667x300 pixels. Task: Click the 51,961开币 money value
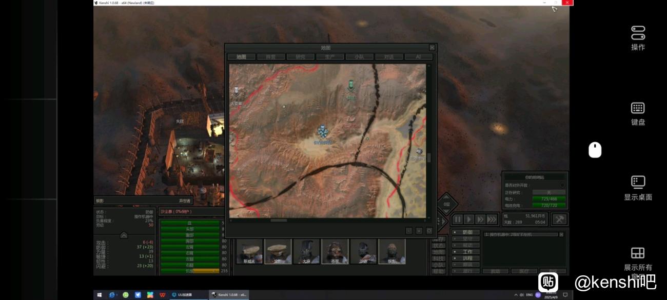tap(535, 216)
